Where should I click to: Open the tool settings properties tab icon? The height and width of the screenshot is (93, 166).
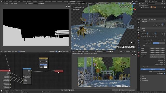[x=139, y=22]
